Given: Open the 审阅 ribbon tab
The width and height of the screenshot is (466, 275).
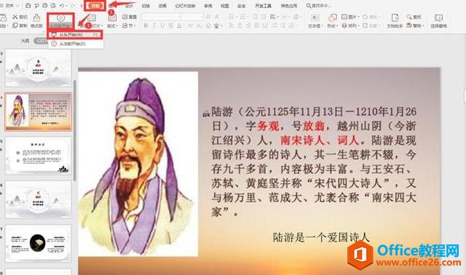Looking at the screenshot, I should (208, 6).
